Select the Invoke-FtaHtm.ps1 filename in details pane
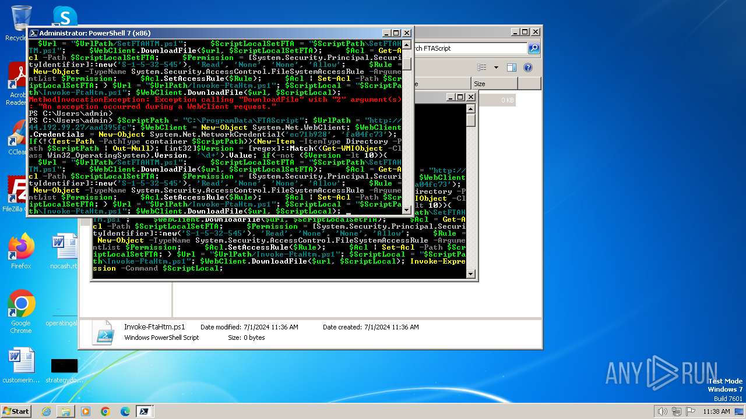The image size is (746, 419). click(154, 327)
